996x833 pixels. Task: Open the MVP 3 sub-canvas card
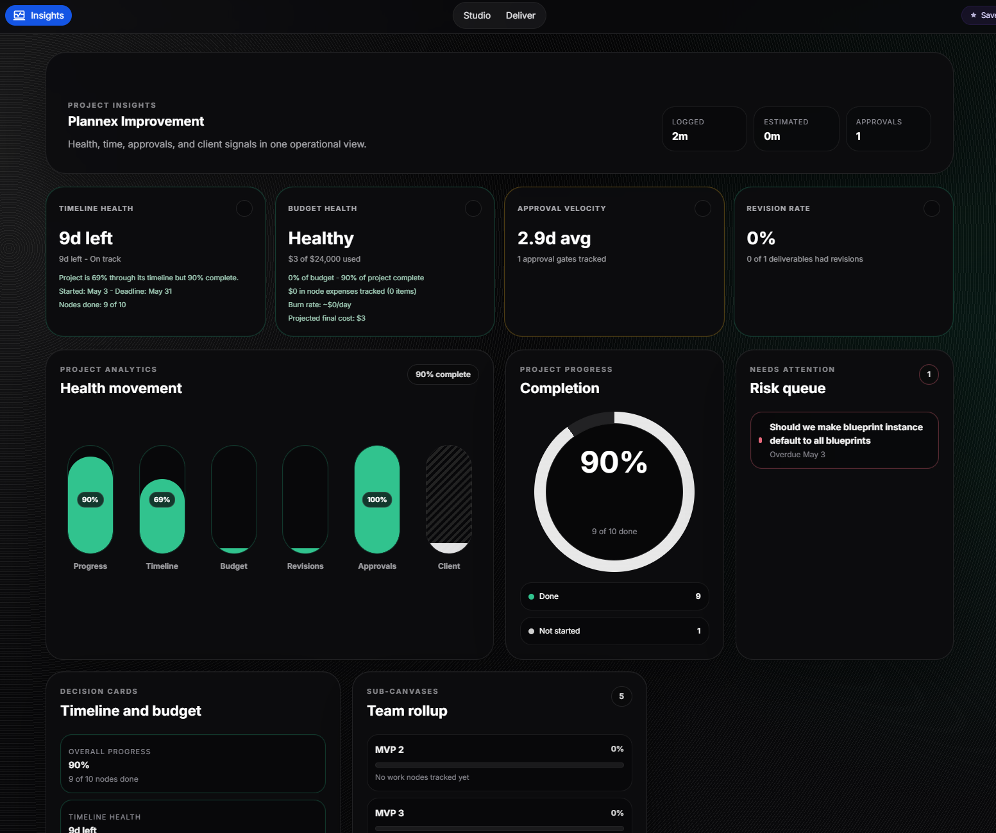[x=500, y=816]
